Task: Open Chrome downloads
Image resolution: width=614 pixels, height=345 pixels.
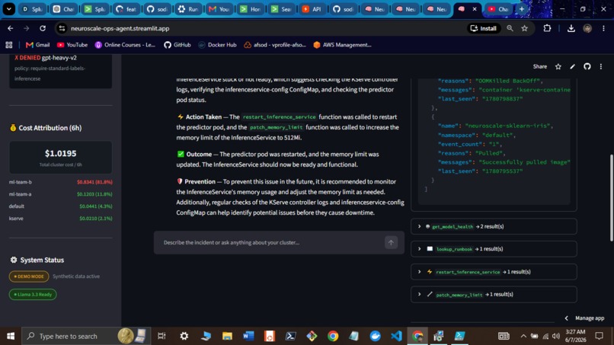Action: [x=571, y=28]
